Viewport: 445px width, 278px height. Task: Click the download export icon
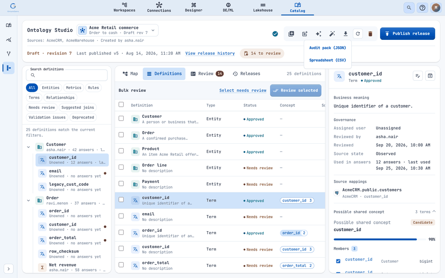click(345, 34)
